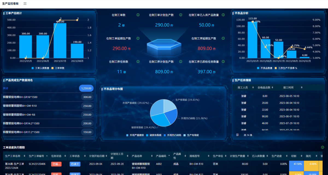
Task: Sort tracking table by 生产单位
Action: point(225,156)
